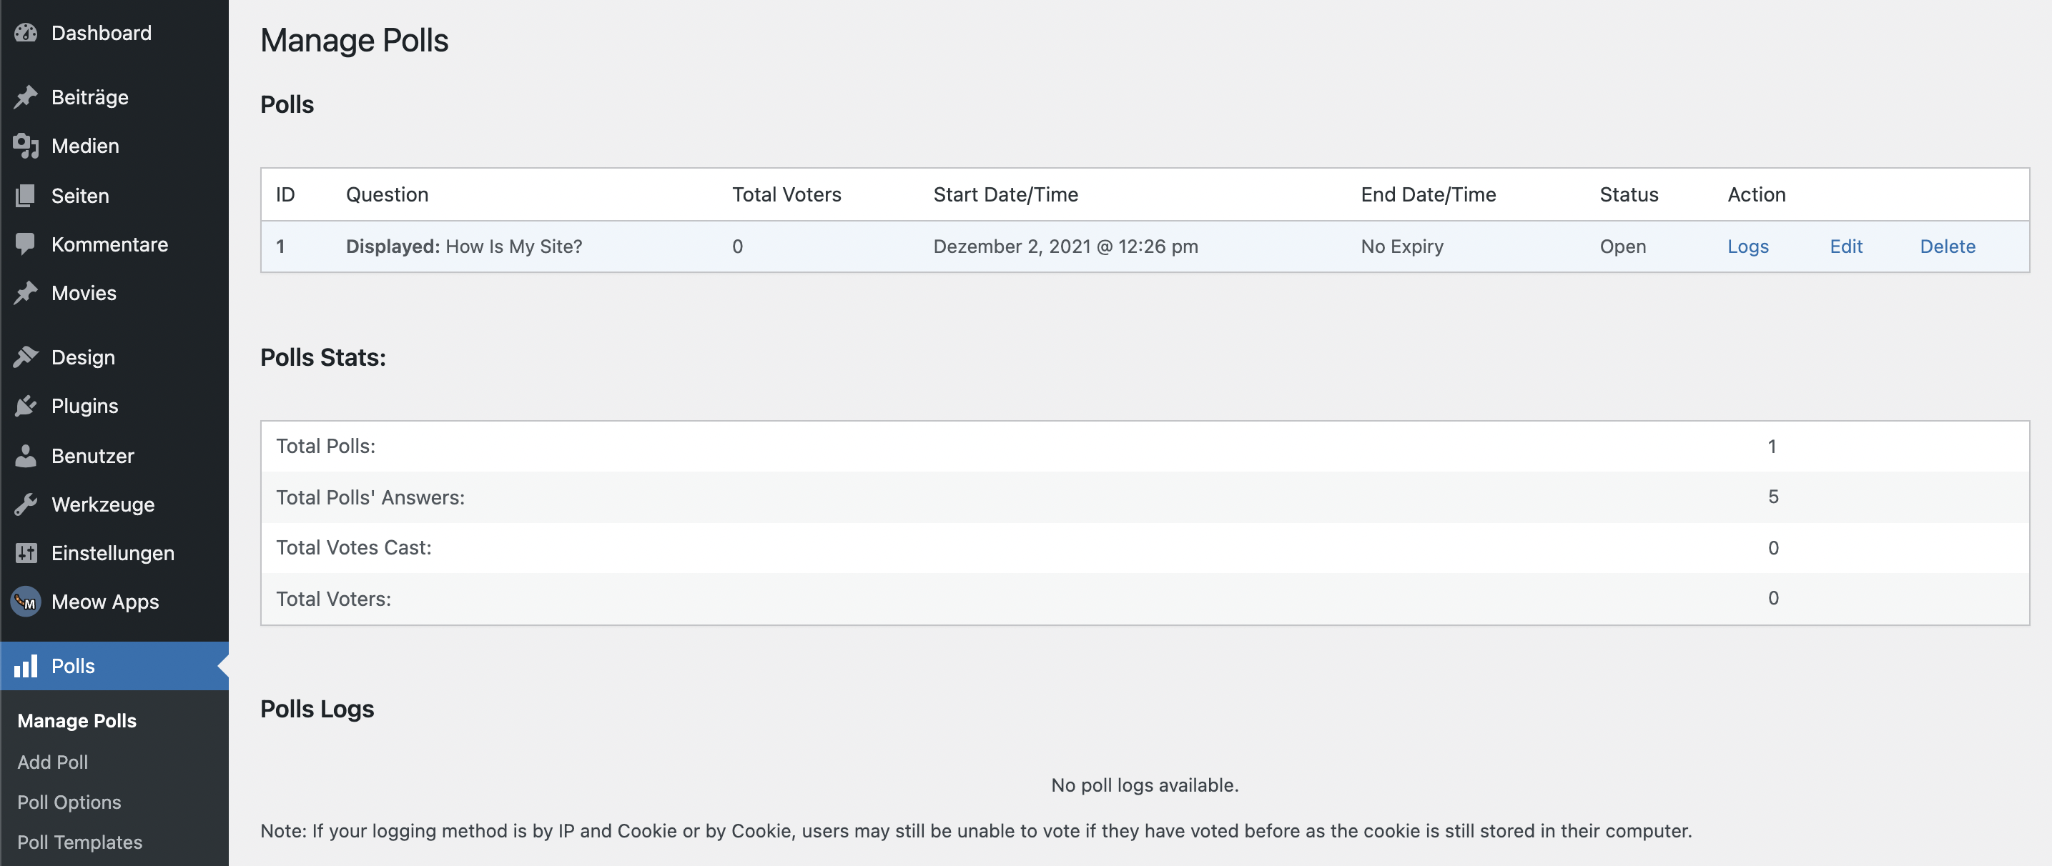
Task: Click the Einstellungen settings icon
Action: point(26,553)
